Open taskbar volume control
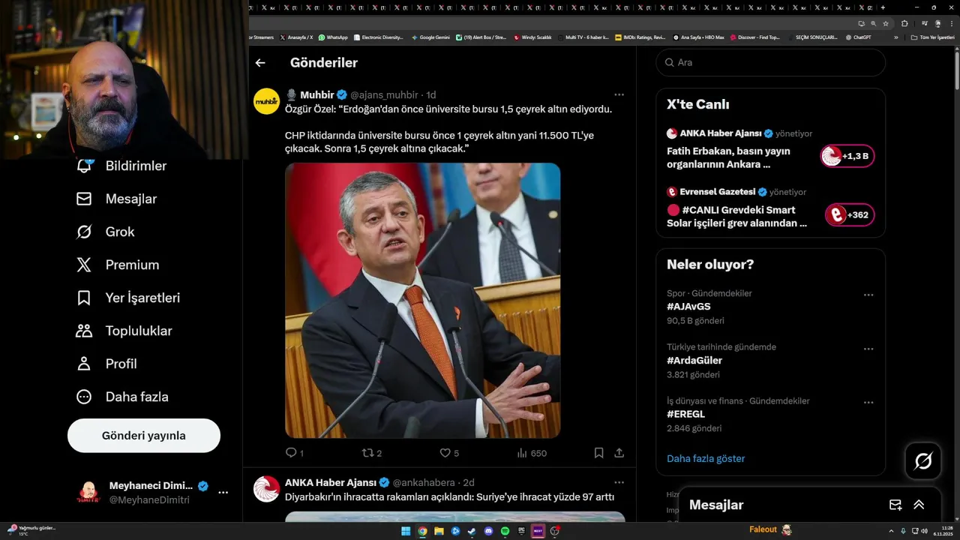 924,531
